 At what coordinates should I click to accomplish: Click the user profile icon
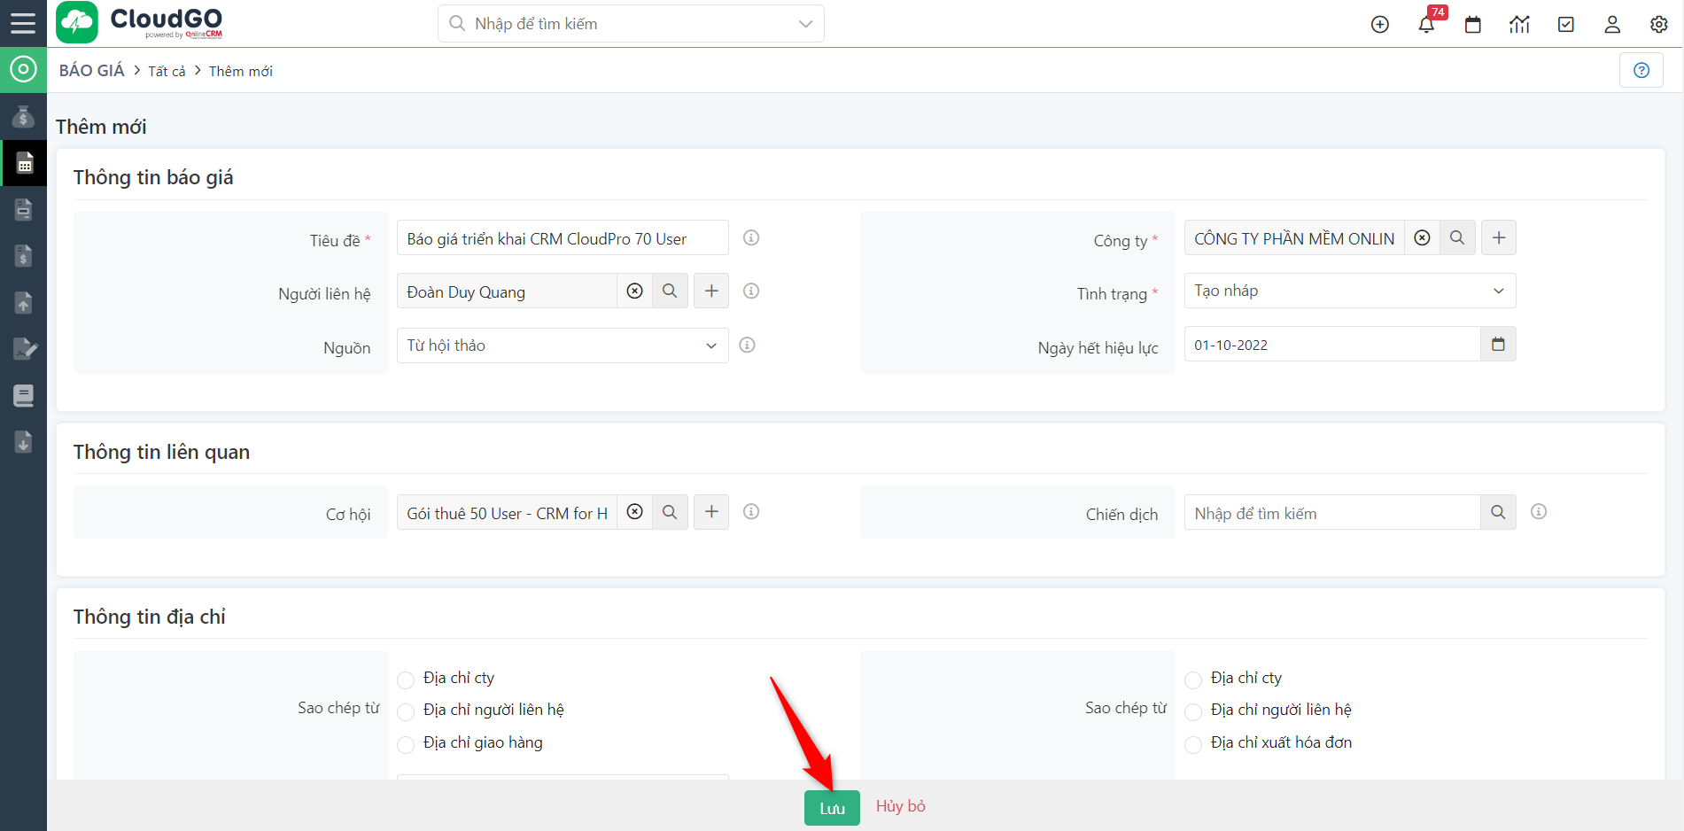1612,25
